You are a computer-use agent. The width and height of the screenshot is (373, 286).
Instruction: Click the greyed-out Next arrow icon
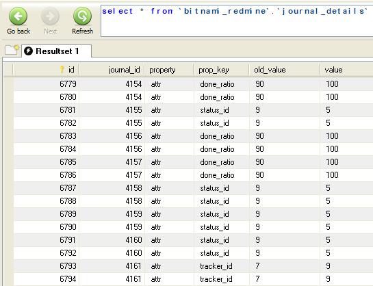pos(50,16)
